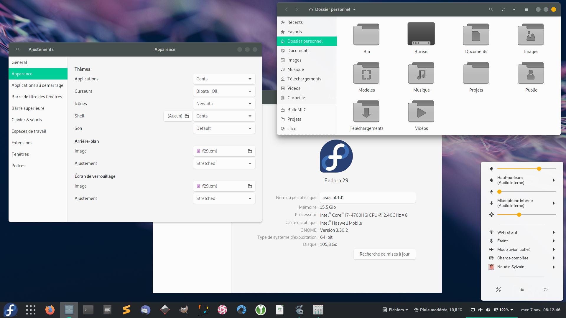Launch Sublime Text from the taskbar
Viewport: 566px width, 318px height.
pos(126,310)
